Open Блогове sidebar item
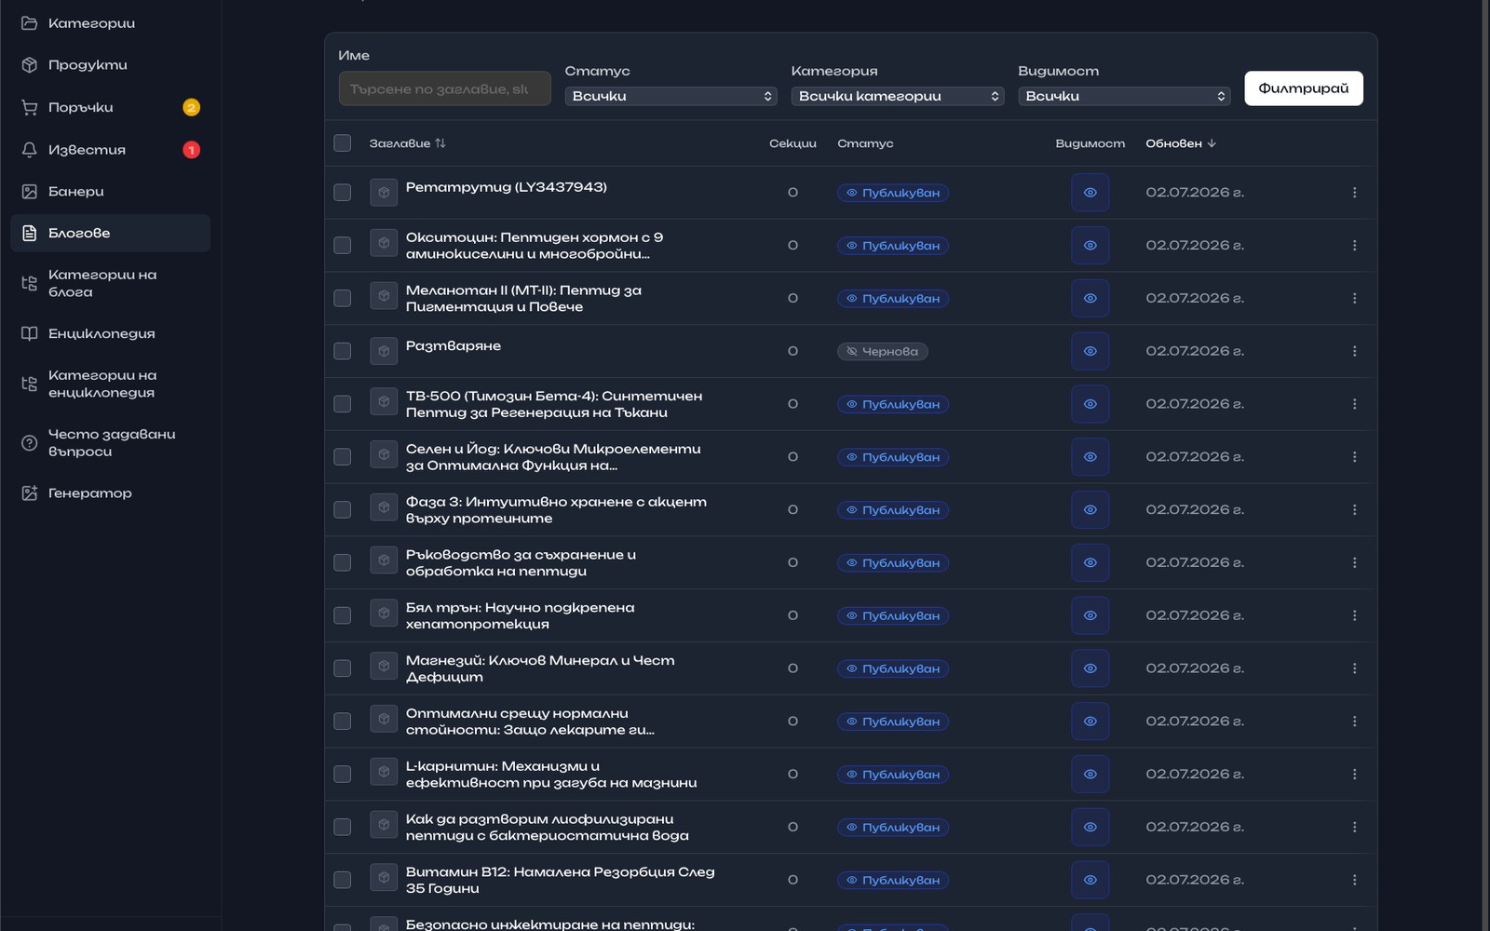This screenshot has height=931, width=1490. (x=110, y=233)
